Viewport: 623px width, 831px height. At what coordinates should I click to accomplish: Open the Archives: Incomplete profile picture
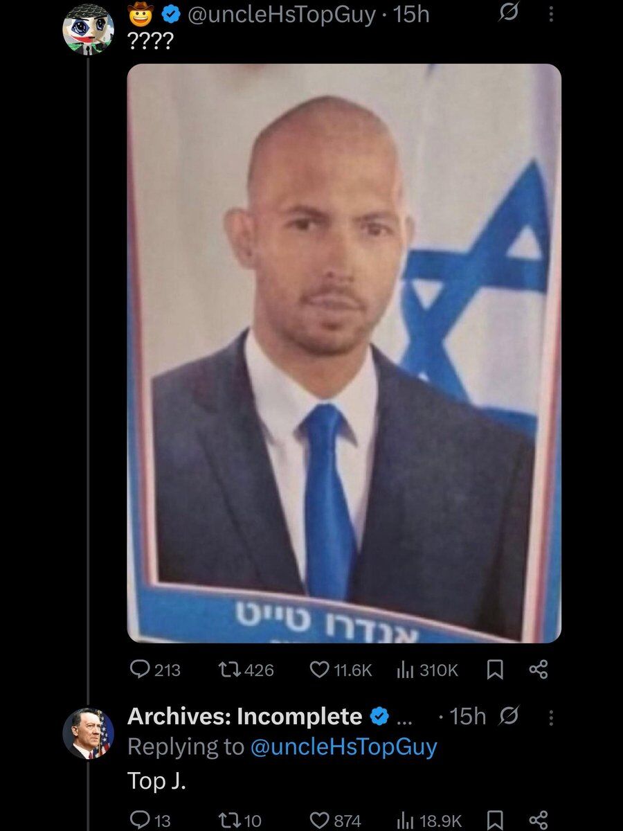click(88, 733)
